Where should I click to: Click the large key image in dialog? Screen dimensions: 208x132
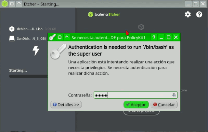tap(58, 51)
